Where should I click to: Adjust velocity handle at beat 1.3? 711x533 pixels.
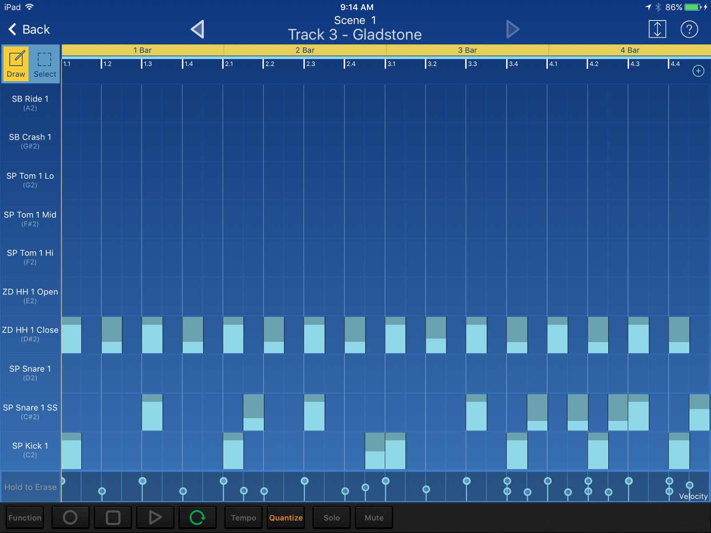(142, 481)
